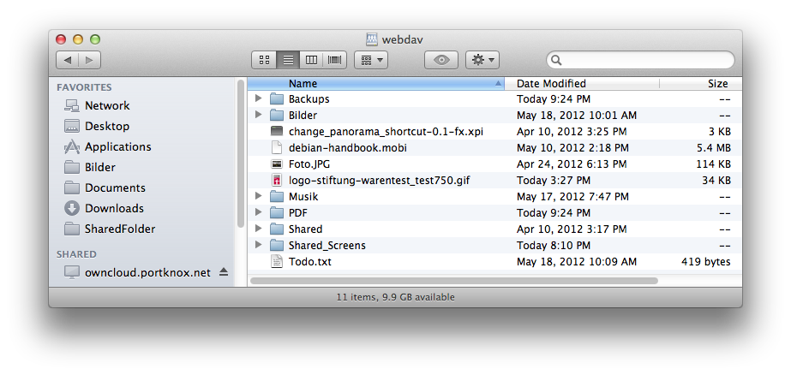Screen dimensions: 791x375
Task: Click the Network sidebar icon
Action: click(72, 105)
